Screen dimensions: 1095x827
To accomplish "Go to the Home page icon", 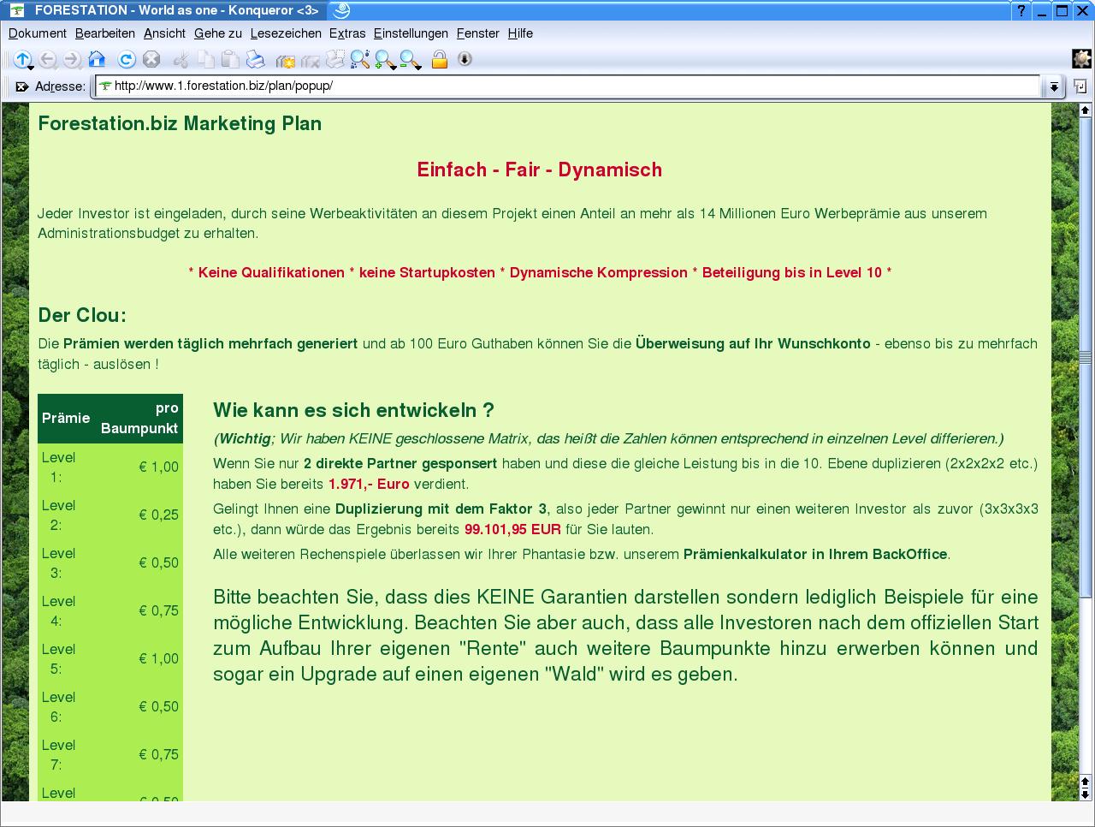I will click(97, 59).
